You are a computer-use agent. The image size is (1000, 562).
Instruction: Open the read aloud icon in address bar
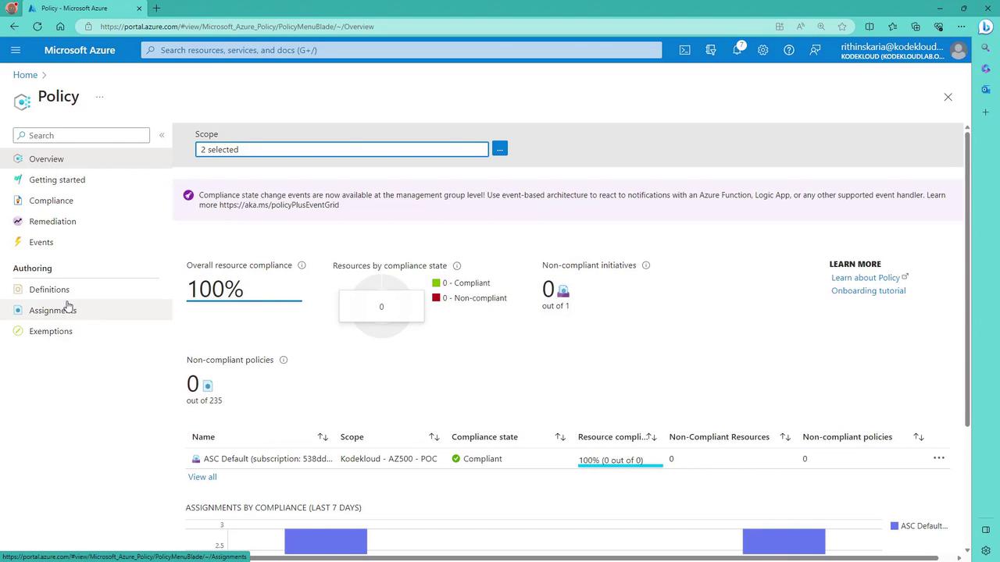(x=801, y=27)
